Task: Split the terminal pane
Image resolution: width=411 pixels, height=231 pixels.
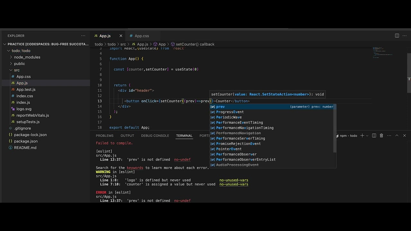Action: point(374,136)
